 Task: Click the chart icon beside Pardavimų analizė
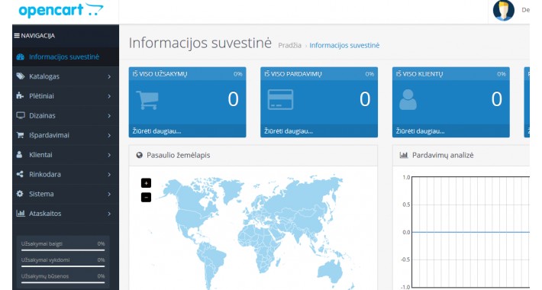pos(403,155)
